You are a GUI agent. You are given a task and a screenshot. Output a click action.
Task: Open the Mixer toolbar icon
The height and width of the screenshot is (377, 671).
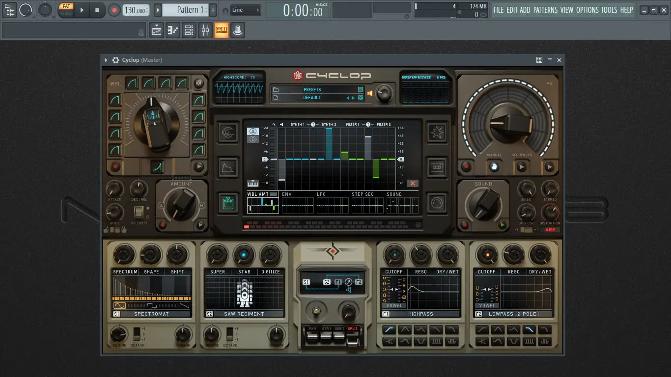click(x=205, y=30)
